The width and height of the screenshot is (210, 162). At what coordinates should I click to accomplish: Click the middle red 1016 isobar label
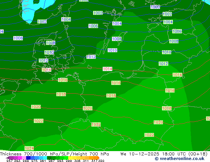click(116, 83)
